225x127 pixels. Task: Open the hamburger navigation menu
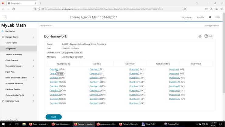pyautogui.click(x=4, y=17)
